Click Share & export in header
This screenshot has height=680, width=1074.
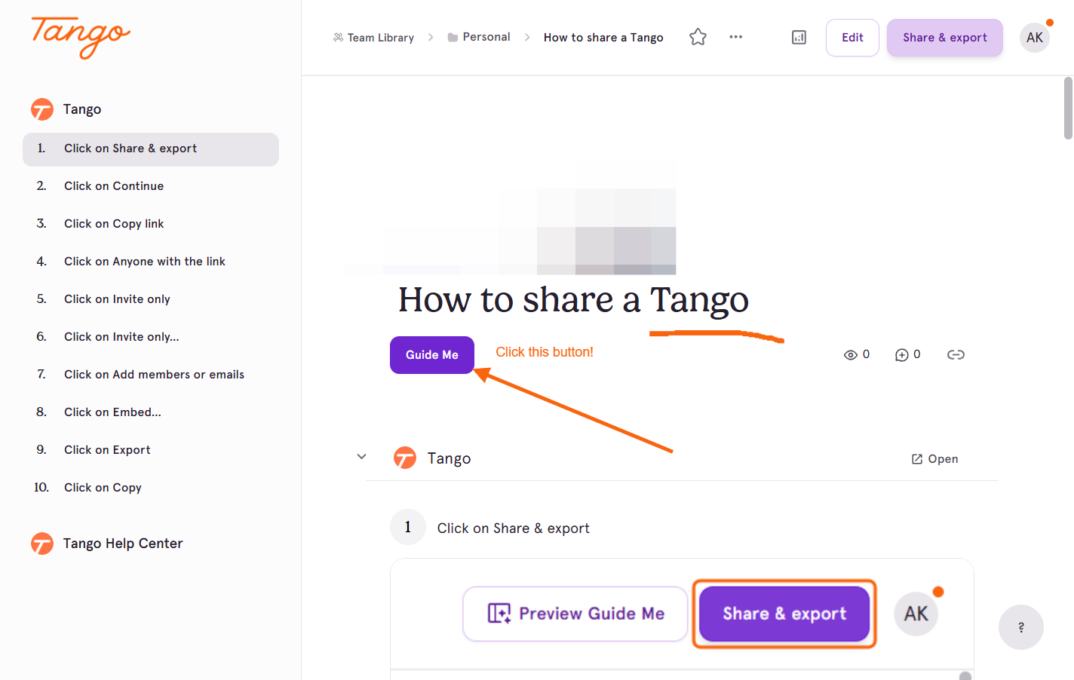[945, 38]
